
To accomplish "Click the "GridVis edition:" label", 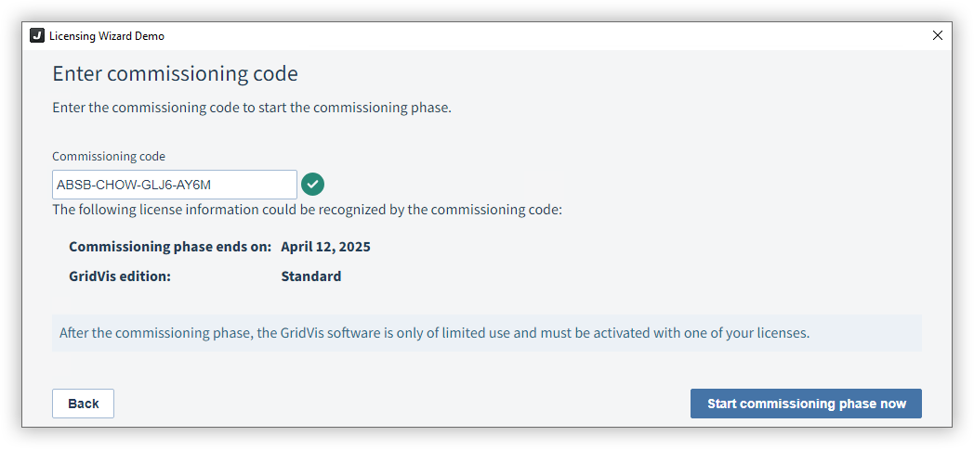I will [x=120, y=276].
